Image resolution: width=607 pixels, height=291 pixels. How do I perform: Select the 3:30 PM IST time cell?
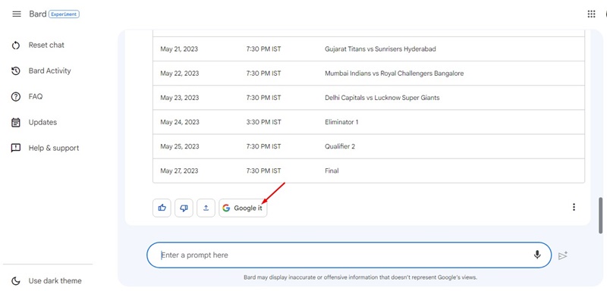click(263, 122)
